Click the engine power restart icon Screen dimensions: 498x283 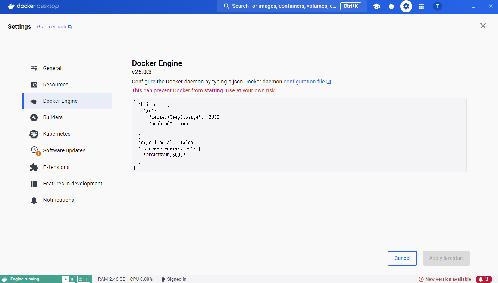(x=80, y=279)
